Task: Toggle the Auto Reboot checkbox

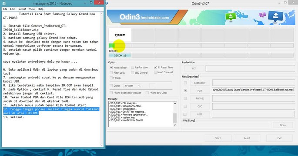Action: 111,68
